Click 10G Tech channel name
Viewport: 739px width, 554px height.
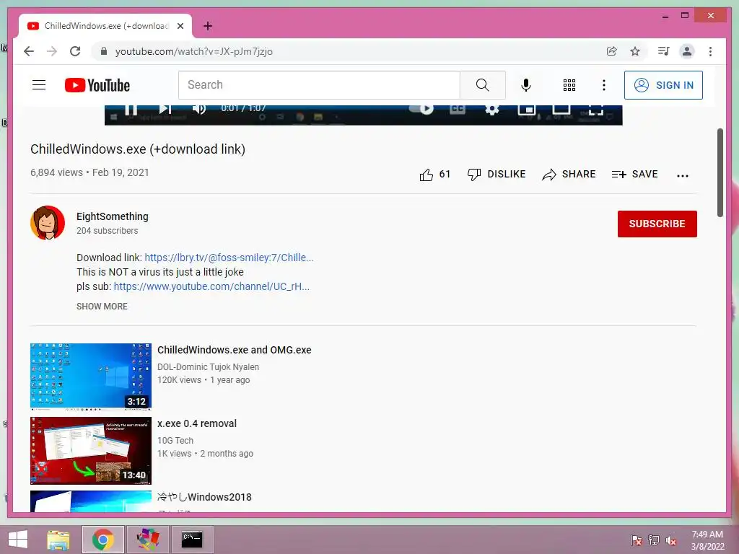tap(175, 441)
